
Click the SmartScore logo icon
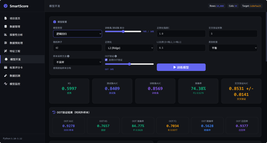pos(6,6)
